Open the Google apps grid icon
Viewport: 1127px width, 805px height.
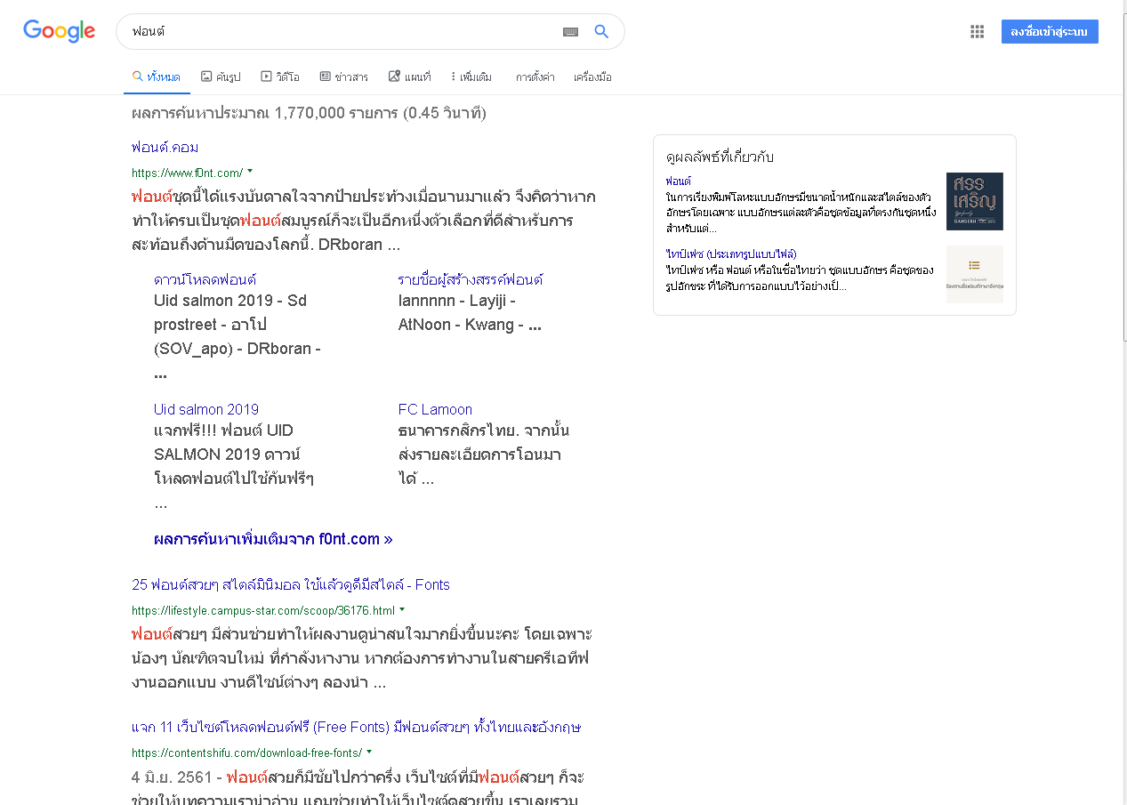click(977, 32)
